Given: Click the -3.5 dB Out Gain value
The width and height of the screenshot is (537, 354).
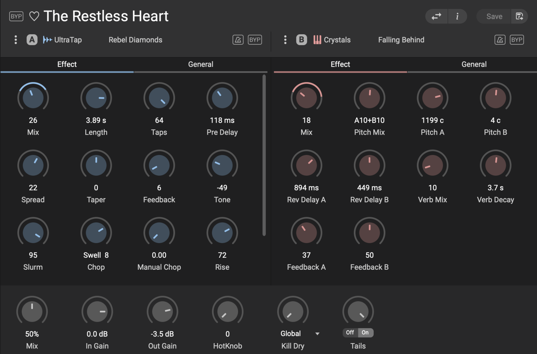Looking at the screenshot, I should [x=162, y=334].
